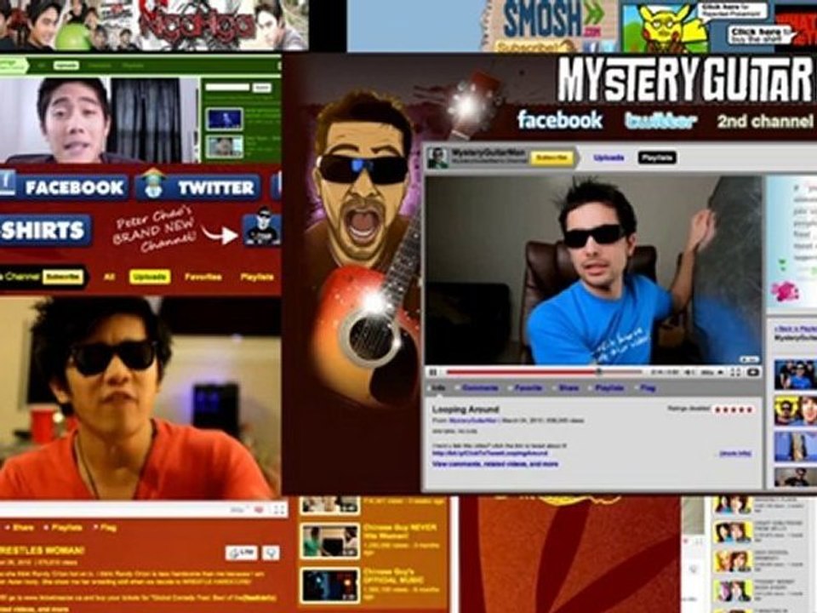This screenshot has height=613, width=817.
Task: Select the Share tab under MysteryGuitarMan video
Action: pyautogui.click(x=567, y=388)
